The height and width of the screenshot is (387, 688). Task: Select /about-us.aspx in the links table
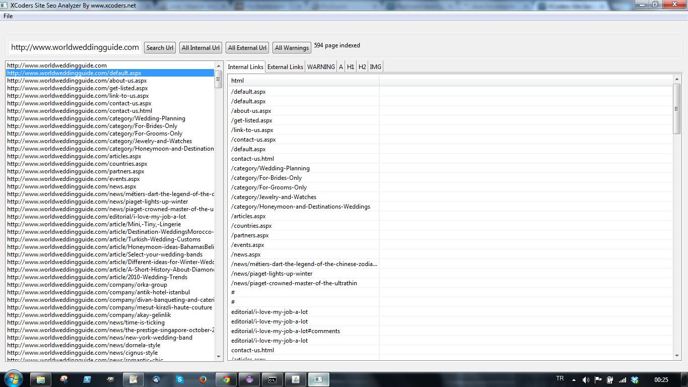click(450, 111)
